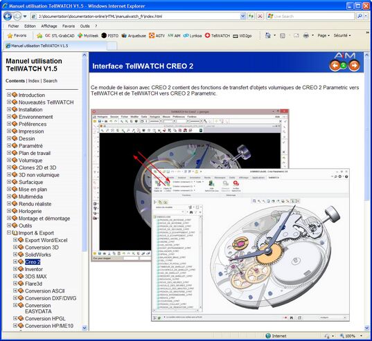The image size is (372, 341).
Task: Select Contents in the help pane
Action: (15, 81)
